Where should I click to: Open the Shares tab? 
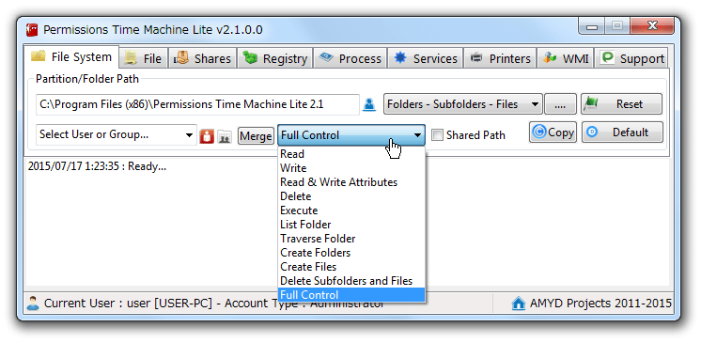(203, 58)
